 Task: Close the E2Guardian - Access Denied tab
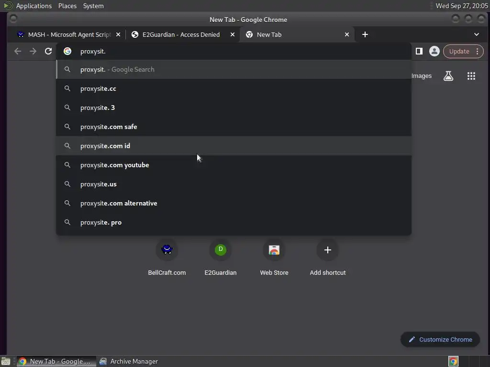(x=233, y=34)
